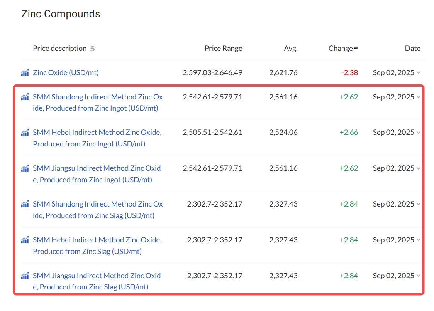The height and width of the screenshot is (311, 434).
Task: Open the Zinc Oxide (USD/mt) link
Action: (66, 72)
